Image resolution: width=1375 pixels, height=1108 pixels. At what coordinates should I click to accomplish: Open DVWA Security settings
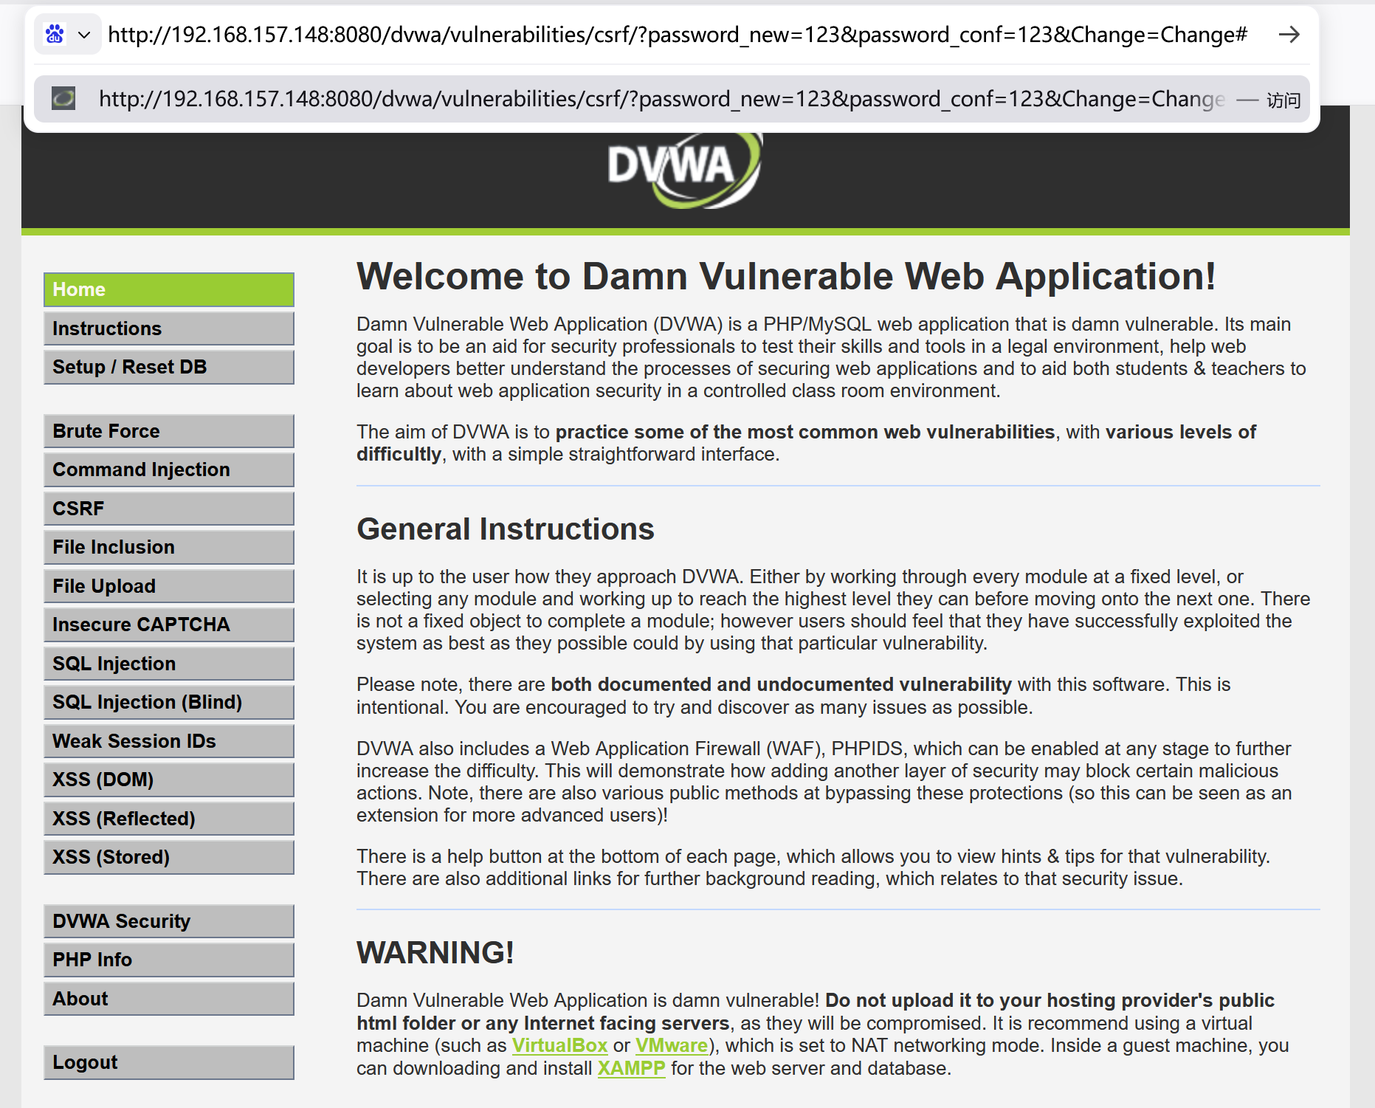click(169, 921)
